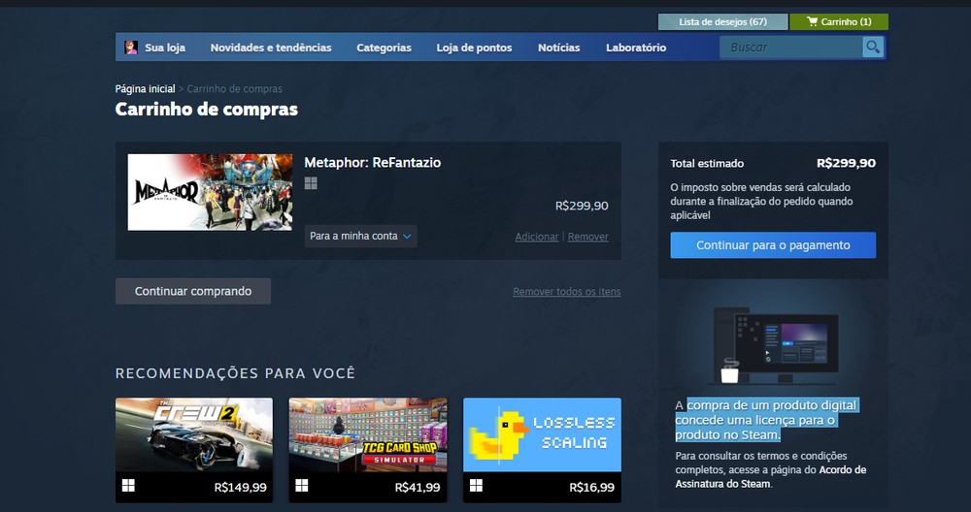Click Remover link for Metaphor

click(x=587, y=237)
